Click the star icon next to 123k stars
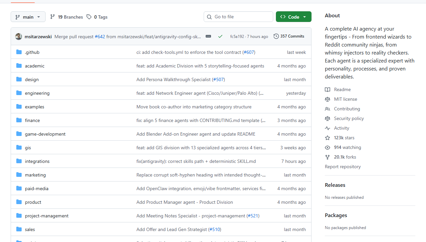The width and height of the screenshot is (426, 242). 327,138
